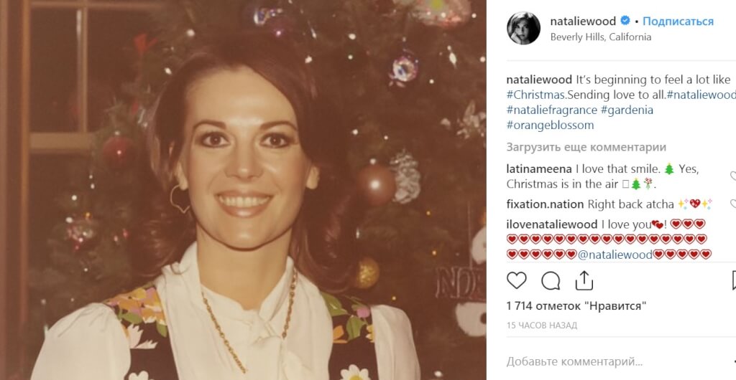Open the #orangeblossom hashtag

pos(550,125)
